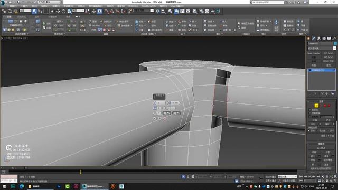Click the 生成平面 ribbon button

pyautogui.click(x=276, y=26)
